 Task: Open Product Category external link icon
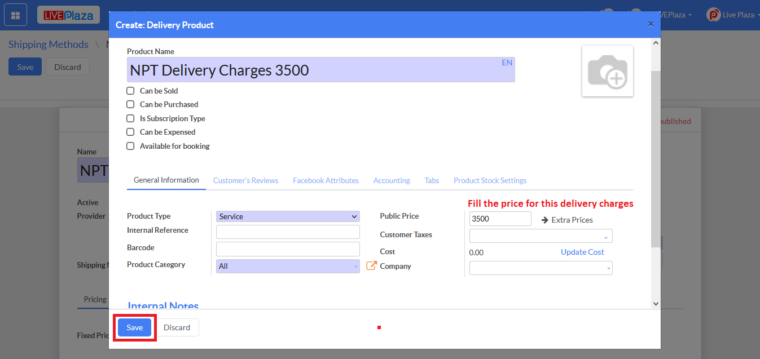point(371,265)
